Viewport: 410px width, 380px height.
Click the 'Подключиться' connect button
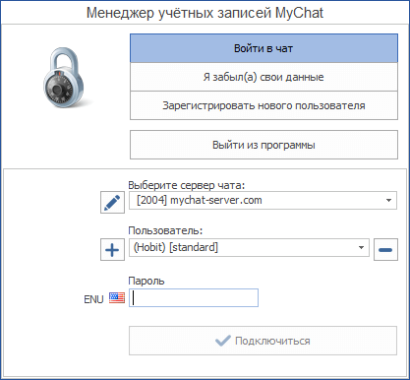[263, 341]
